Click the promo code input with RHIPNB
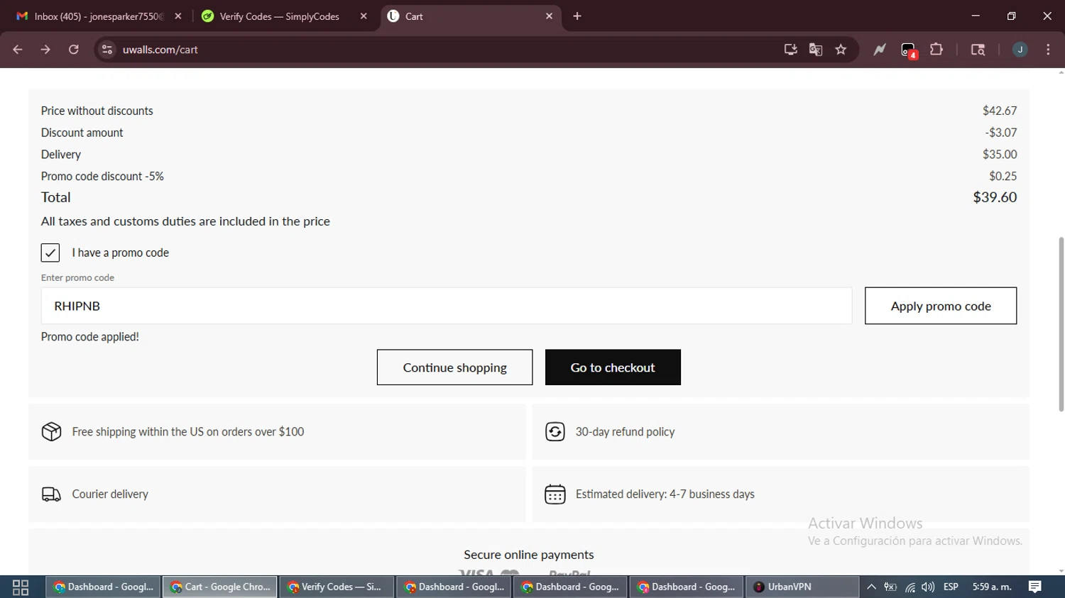 tap(447, 306)
